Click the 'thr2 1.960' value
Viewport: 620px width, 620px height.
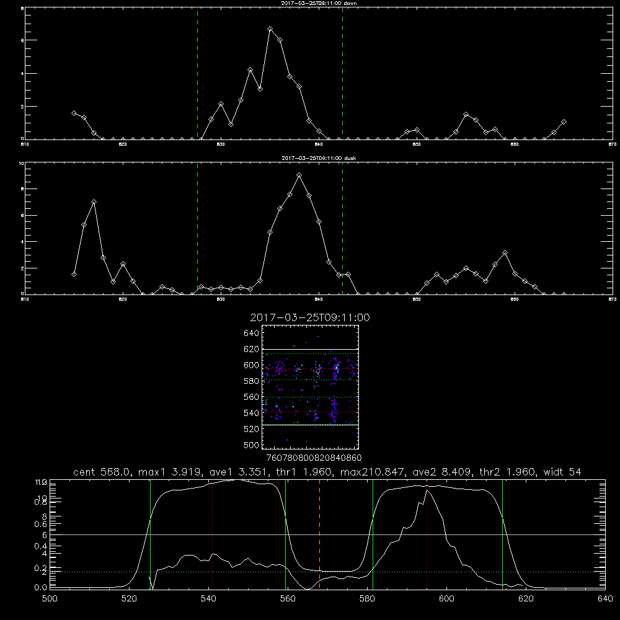click(x=507, y=472)
